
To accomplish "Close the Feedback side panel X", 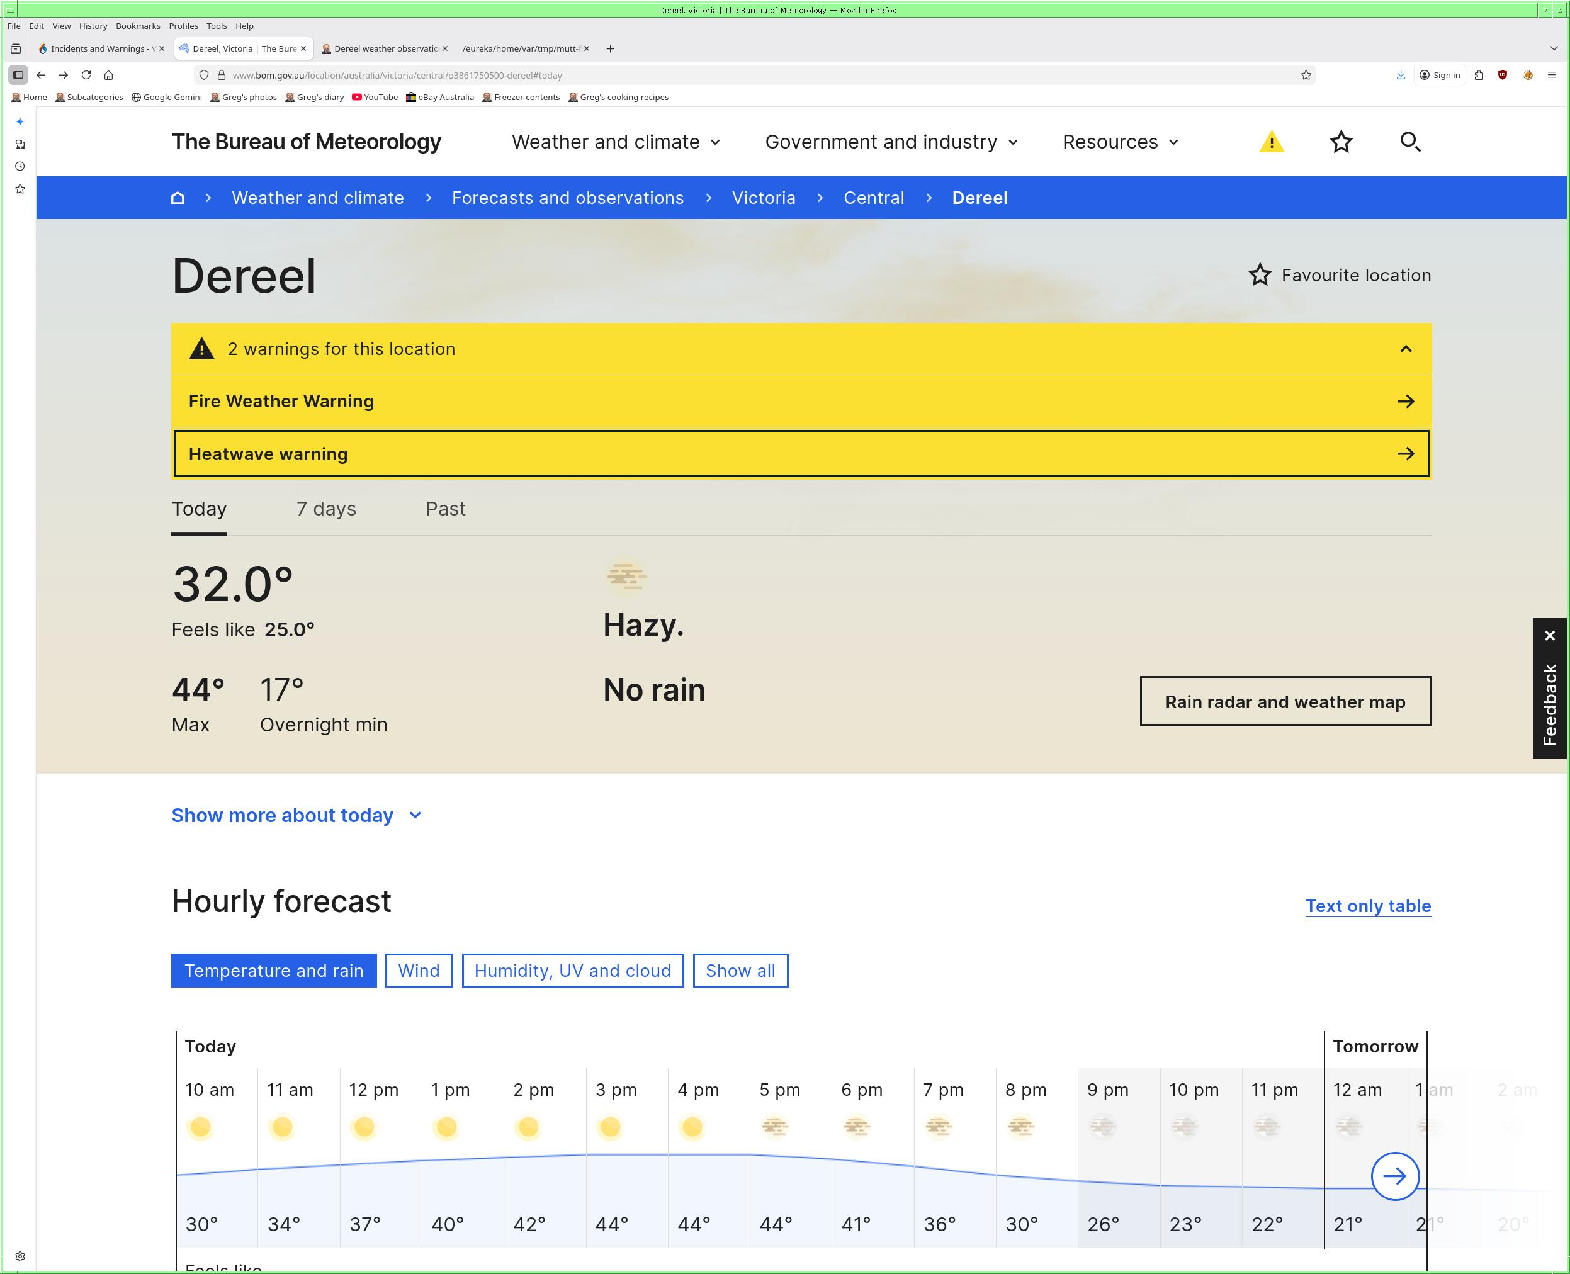I will 1549,636.
